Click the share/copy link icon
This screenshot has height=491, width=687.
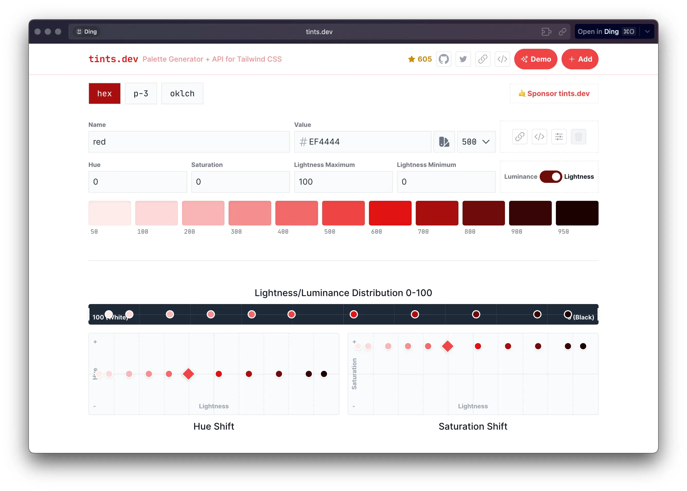[x=520, y=137]
